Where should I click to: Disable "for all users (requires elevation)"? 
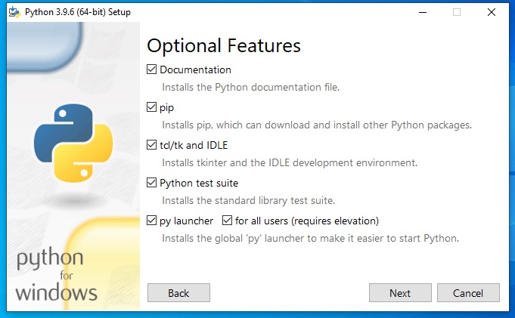[228, 221]
